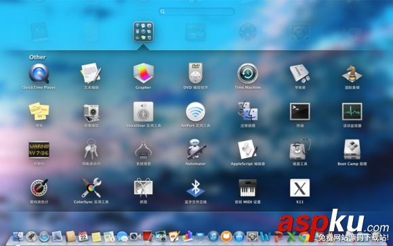Open the Grab screenshot app with scissors
Image resolution: width=393 pixels, height=246 pixels.
[x=143, y=188]
